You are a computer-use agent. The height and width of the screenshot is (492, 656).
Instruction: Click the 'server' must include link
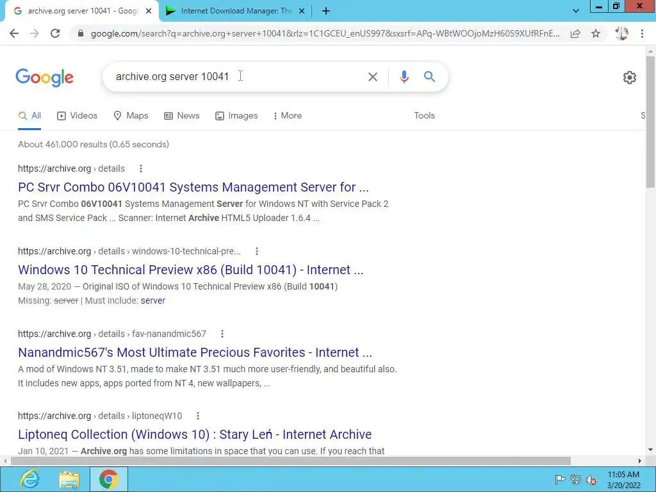click(x=153, y=300)
